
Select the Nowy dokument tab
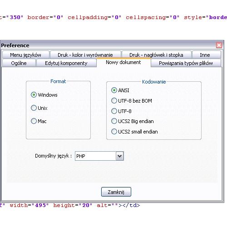tap(123, 62)
